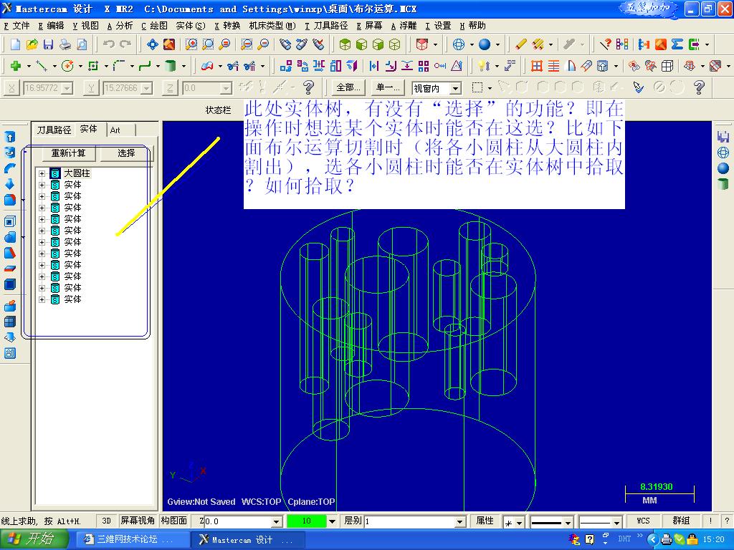Expand the first 实体 node below 大圆柱

pyautogui.click(x=42, y=185)
